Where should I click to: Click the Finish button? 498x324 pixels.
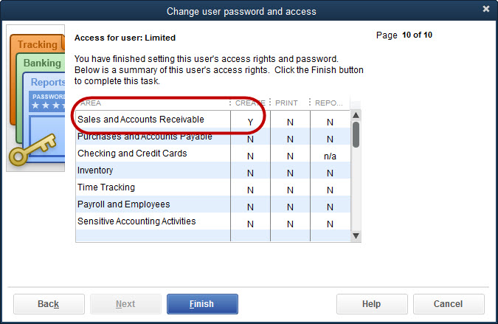(202, 304)
